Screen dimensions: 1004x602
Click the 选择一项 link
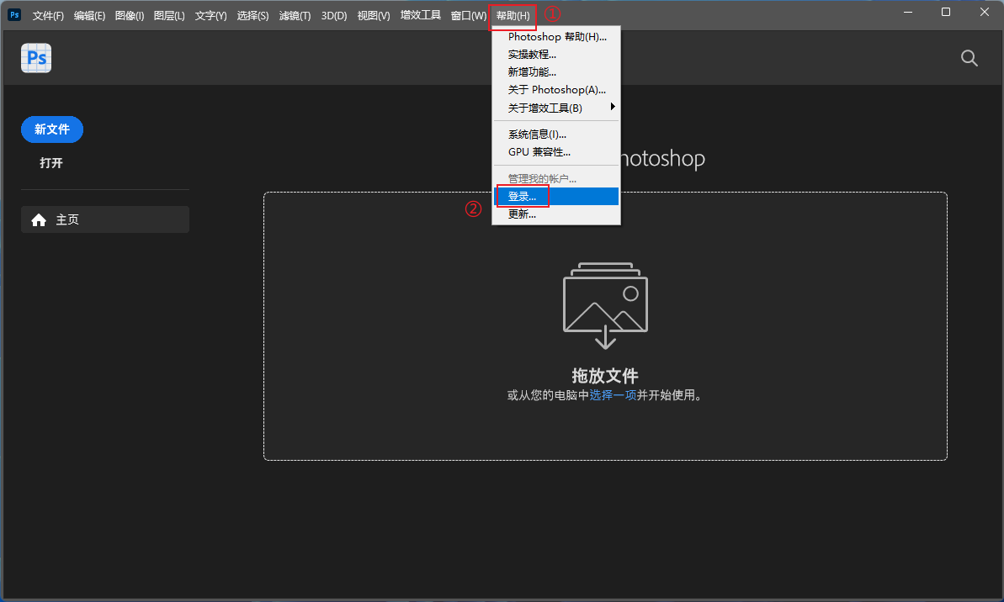[613, 395]
